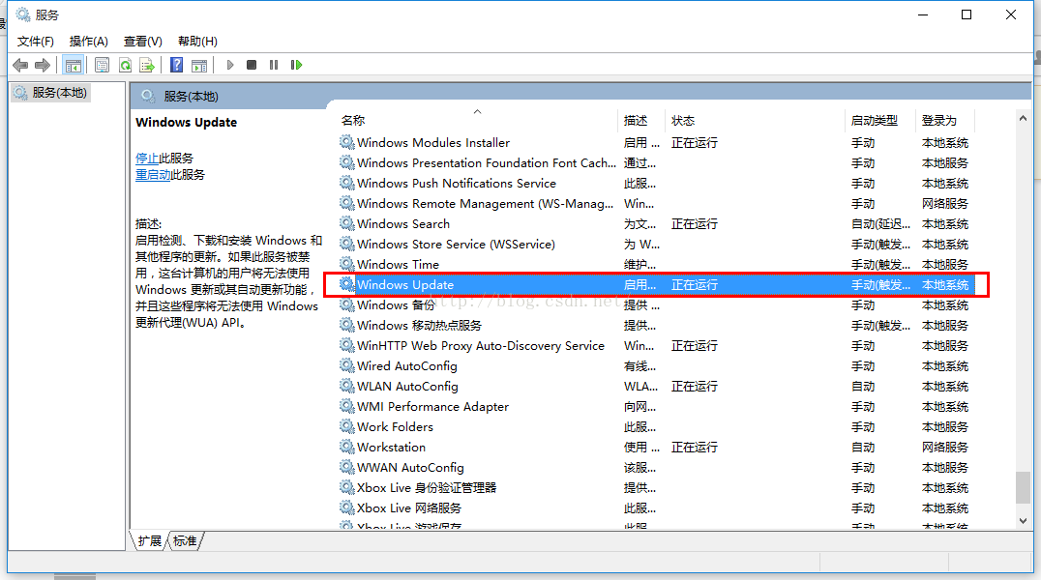Open the 帮助(H) menu
The width and height of the screenshot is (1041, 580).
pyautogui.click(x=197, y=42)
